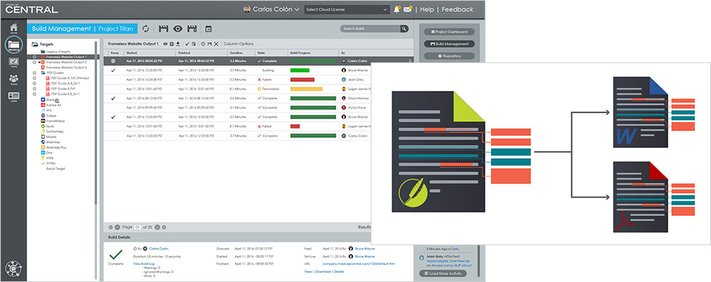Expand the Legacy xTargets folder

pos(43,52)
